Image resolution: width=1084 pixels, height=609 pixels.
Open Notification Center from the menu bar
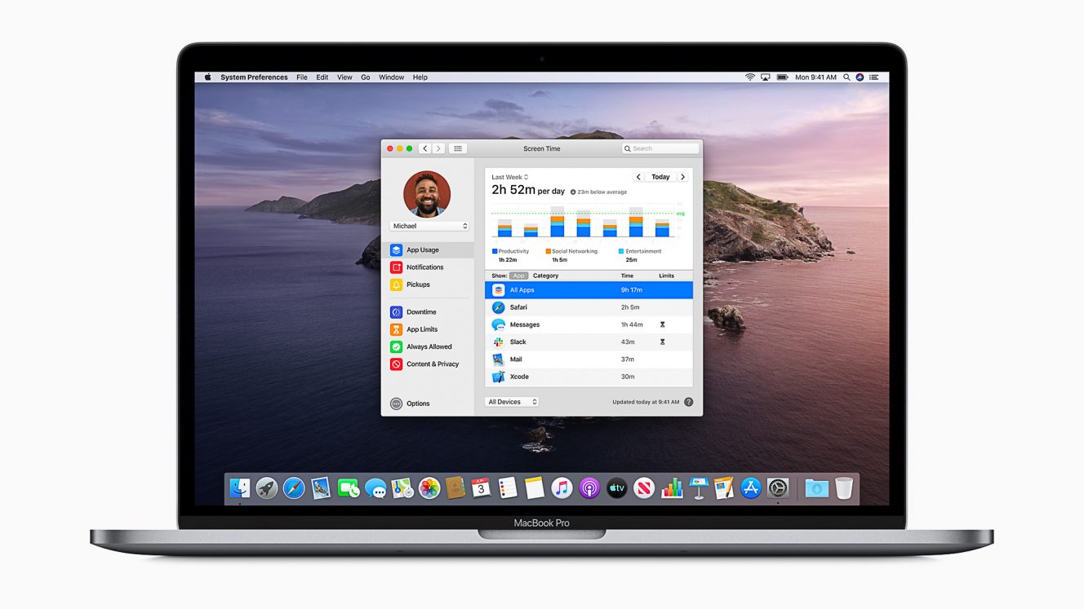coord(874,77)
